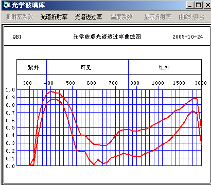Click the 500 wavelength label
This screenshot has width=211, height=185.
click(x=71, y=83)
